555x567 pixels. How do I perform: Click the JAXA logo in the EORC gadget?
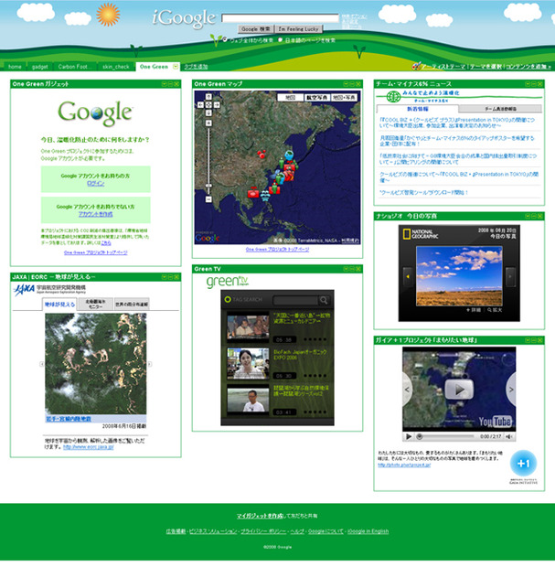click(26, 290)
